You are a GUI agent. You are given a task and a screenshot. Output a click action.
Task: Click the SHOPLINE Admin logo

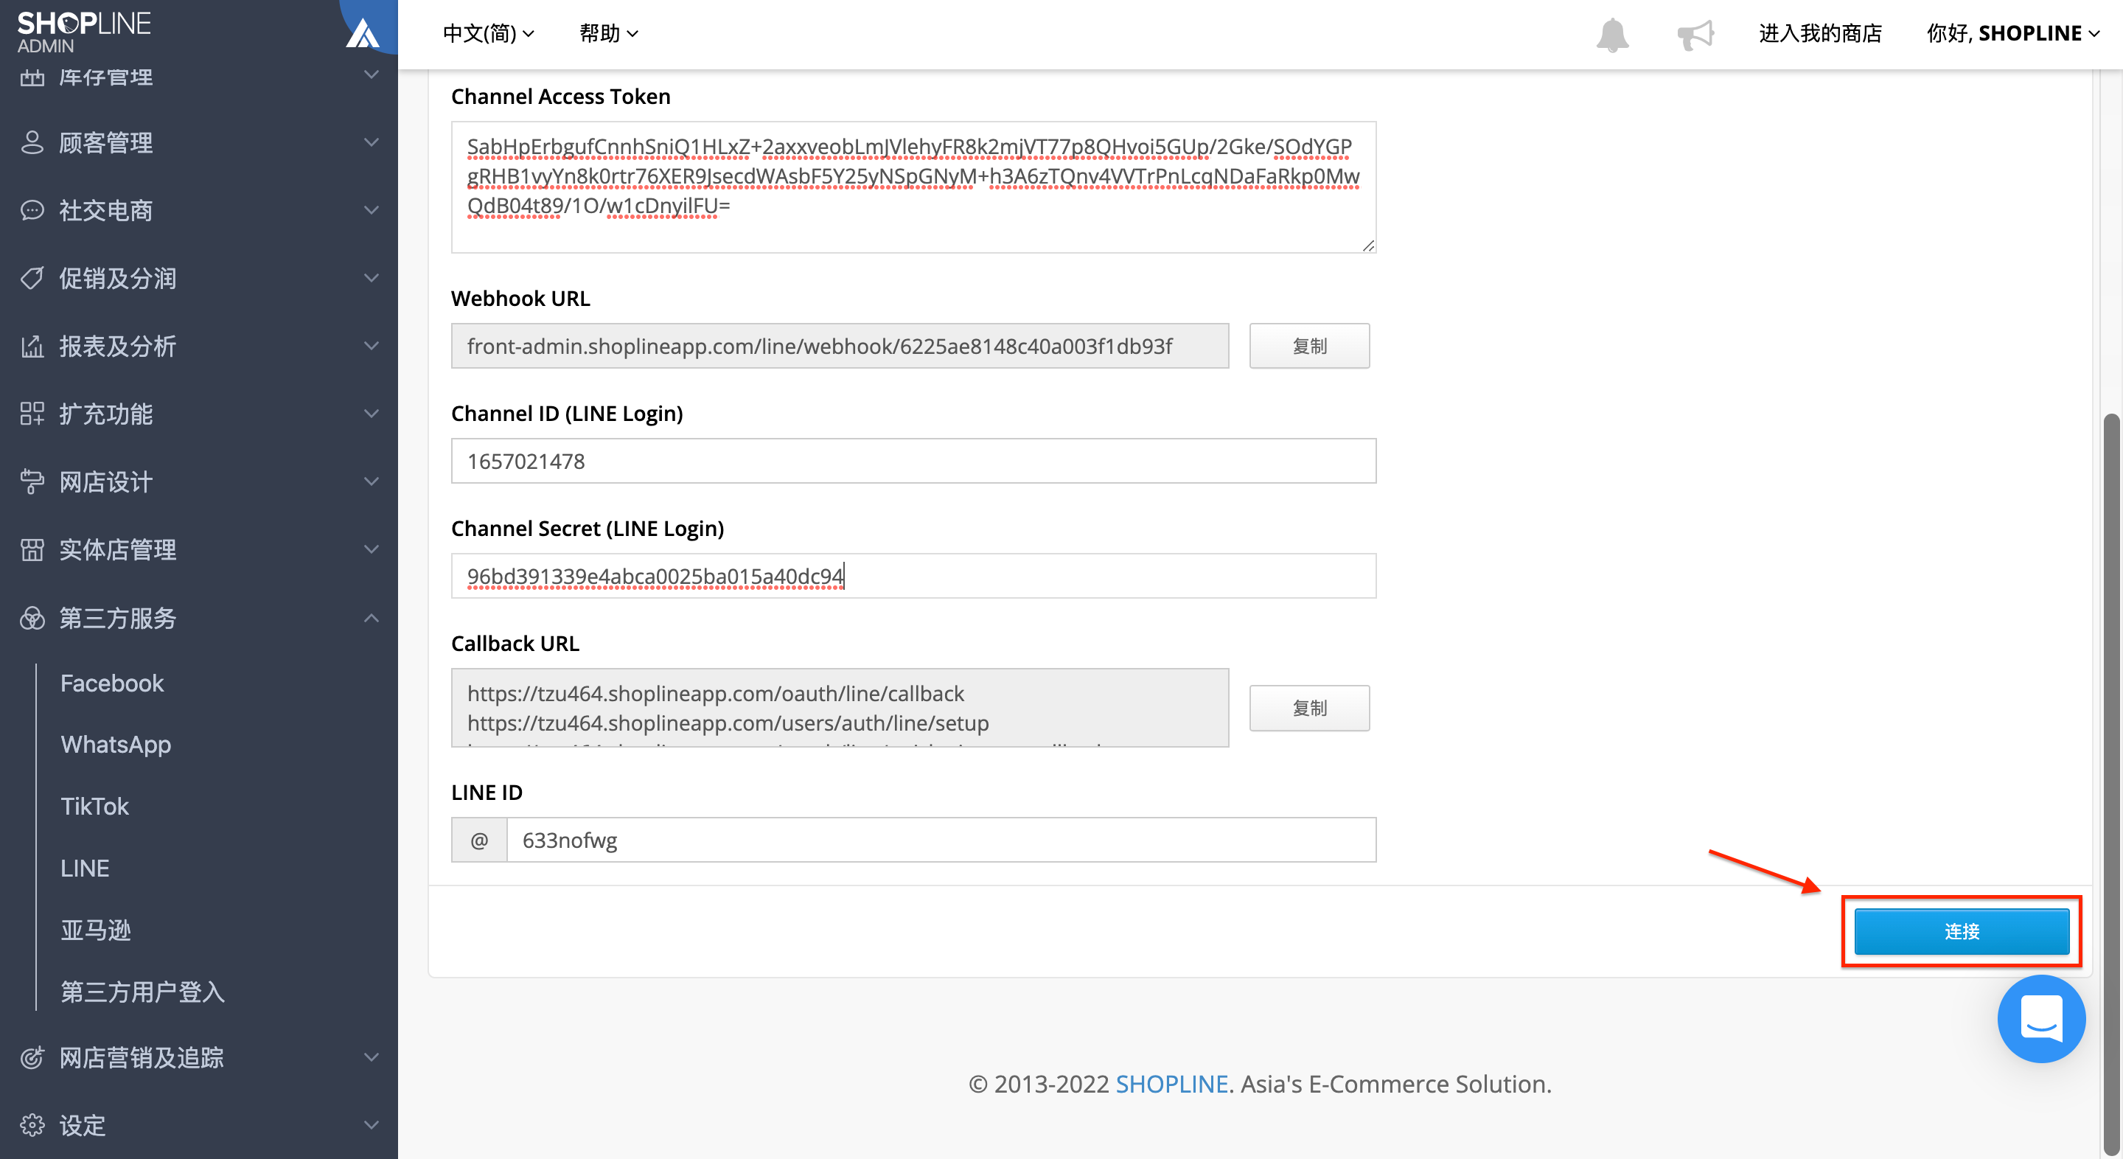coord(83,31)
